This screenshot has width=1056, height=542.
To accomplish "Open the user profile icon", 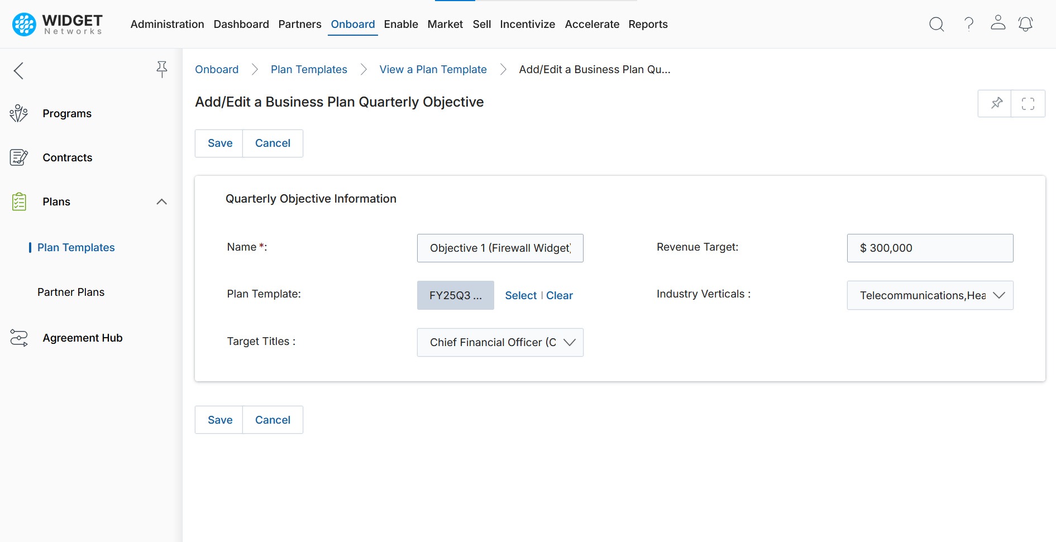I will pos(997,23).
